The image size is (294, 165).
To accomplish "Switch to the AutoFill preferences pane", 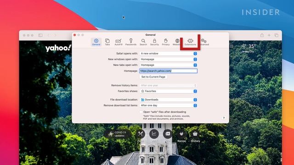I will click(x=119, y=42).
